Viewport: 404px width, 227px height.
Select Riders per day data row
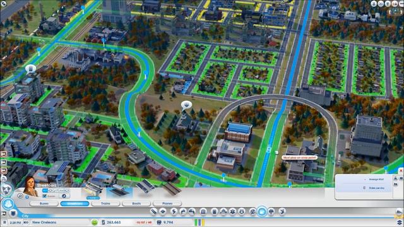364,188
